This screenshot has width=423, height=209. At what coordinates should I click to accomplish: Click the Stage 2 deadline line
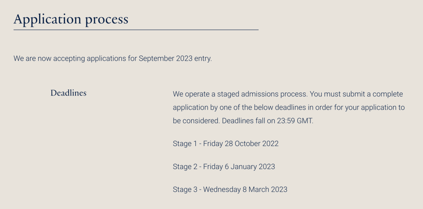click(x=224, y=167)
